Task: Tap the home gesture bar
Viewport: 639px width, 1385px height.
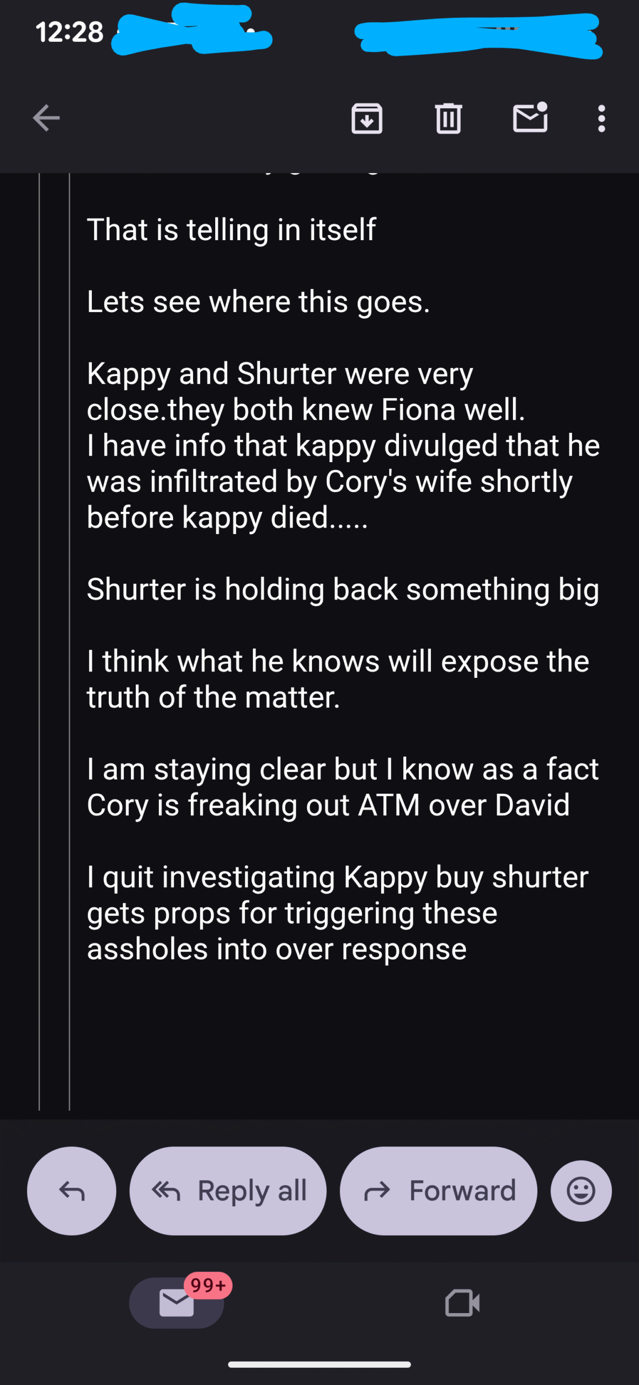Action: 319,1364
